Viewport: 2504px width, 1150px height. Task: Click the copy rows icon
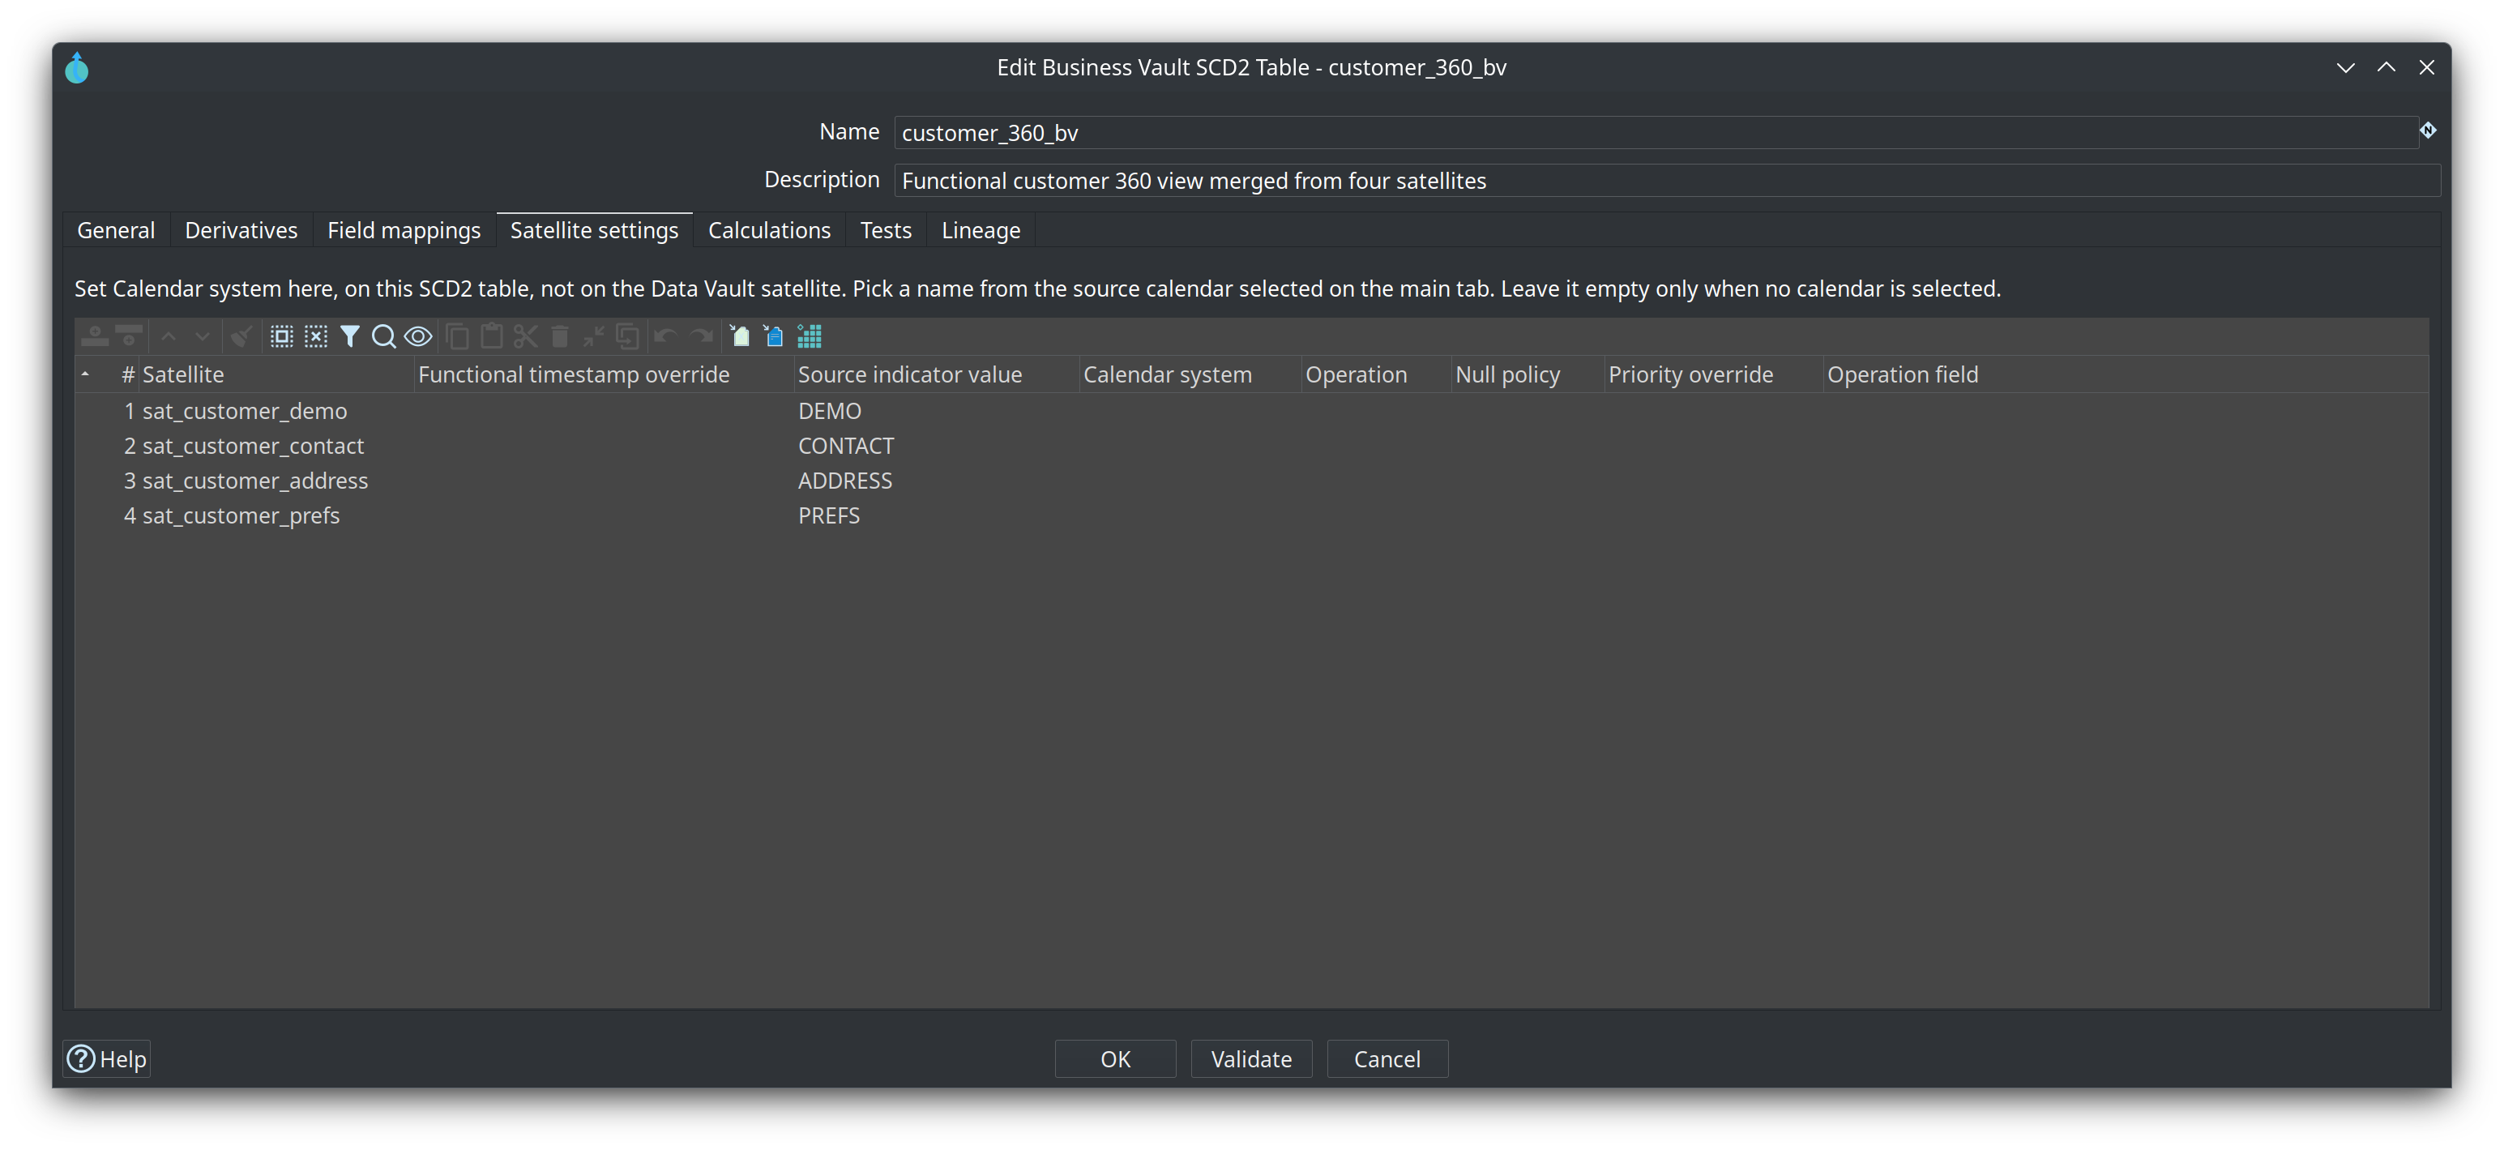458,336
